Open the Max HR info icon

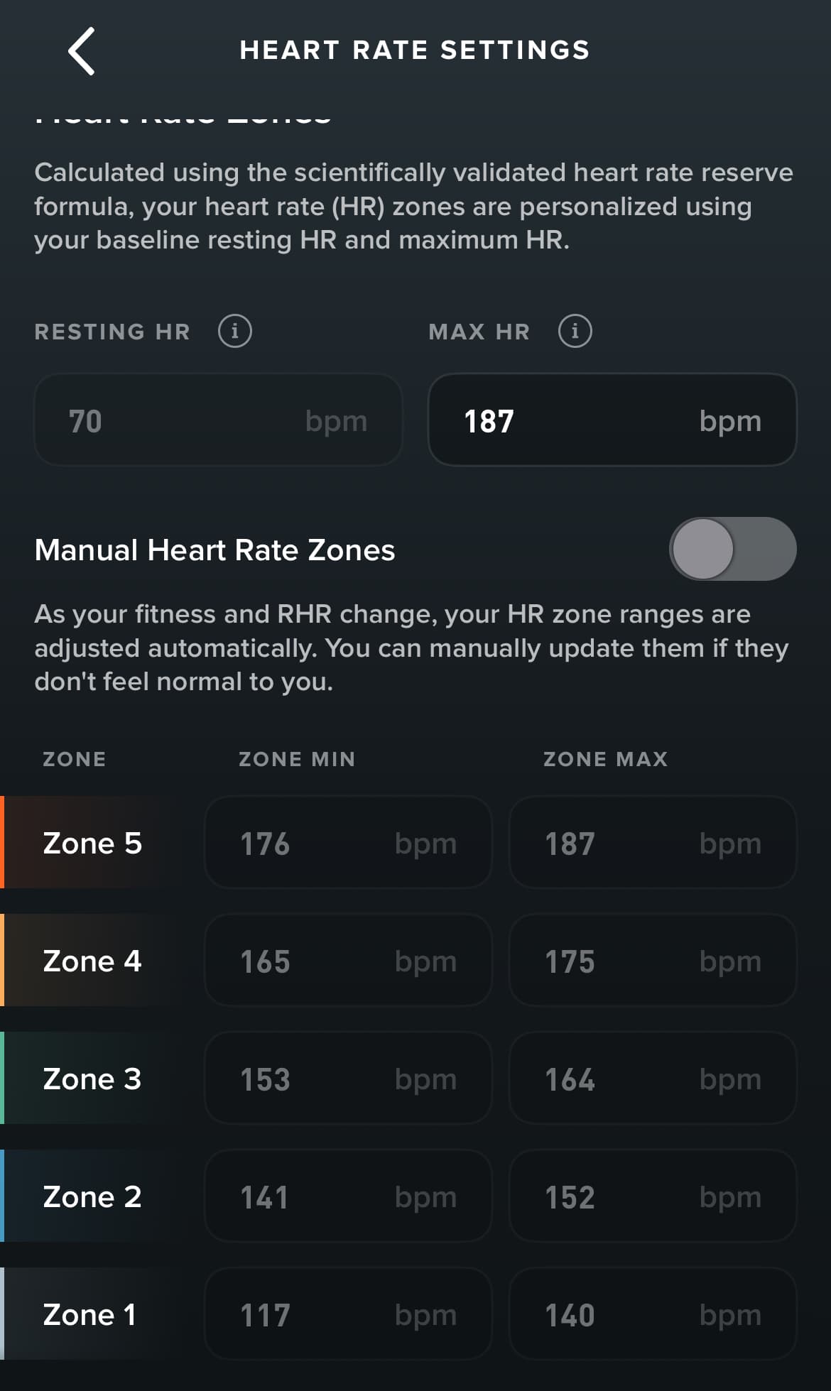(x=575, y=331)
